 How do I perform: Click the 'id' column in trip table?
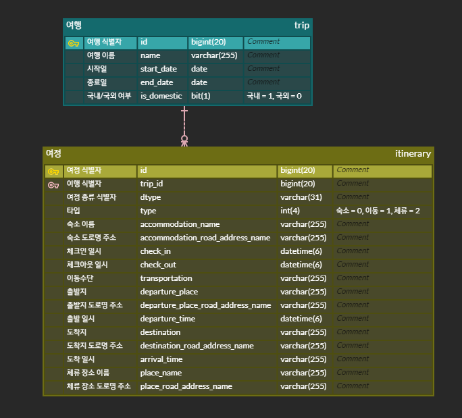point(162,42)
